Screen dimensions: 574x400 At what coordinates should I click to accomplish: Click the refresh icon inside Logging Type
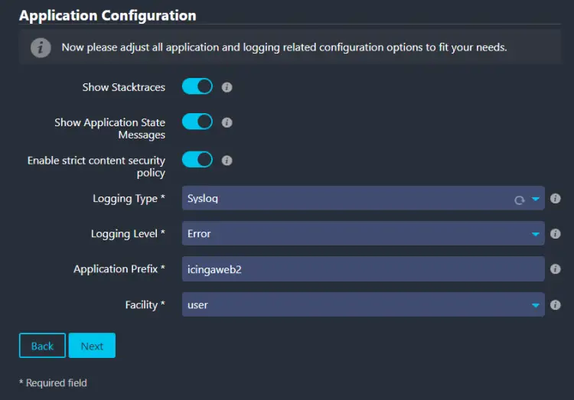click(519, 200)
